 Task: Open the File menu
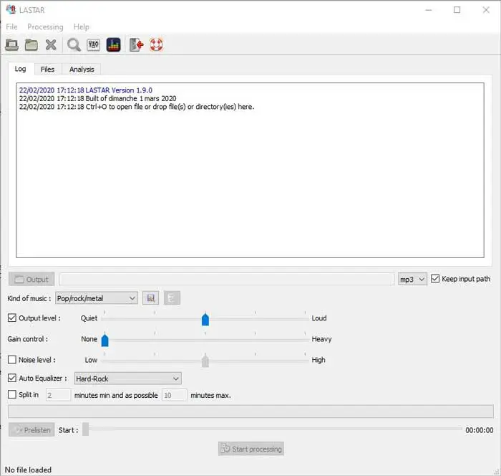11,27
